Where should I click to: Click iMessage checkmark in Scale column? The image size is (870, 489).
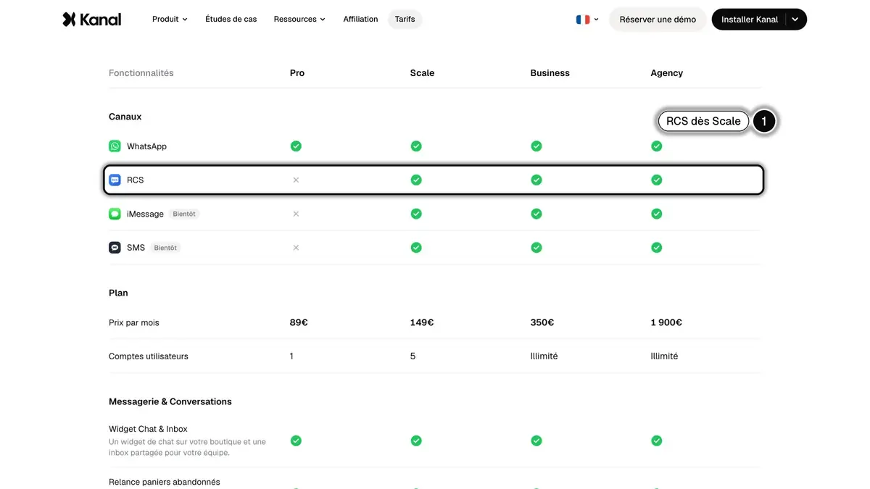tap(416, 214)
